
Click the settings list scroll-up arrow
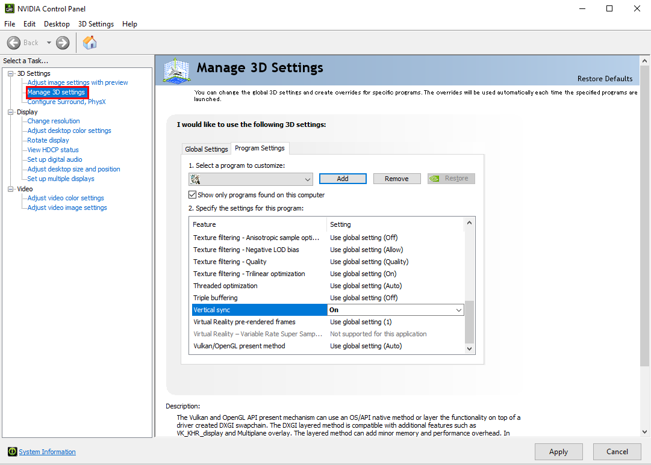[469, 223]
